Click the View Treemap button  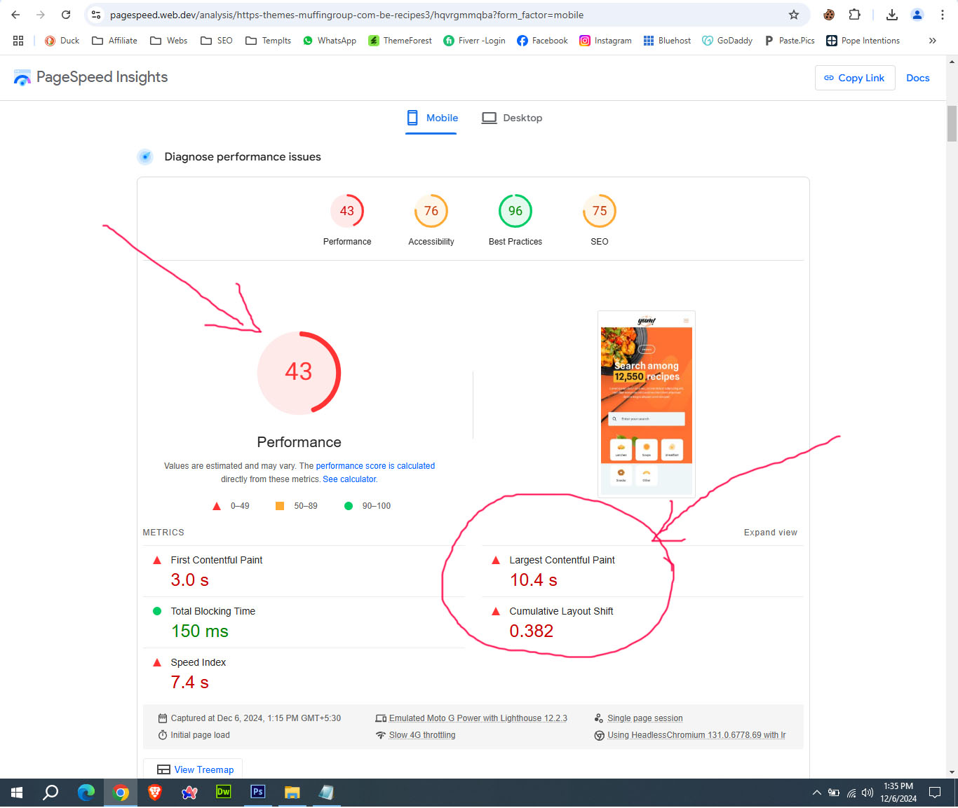click(x=194, y=769)
